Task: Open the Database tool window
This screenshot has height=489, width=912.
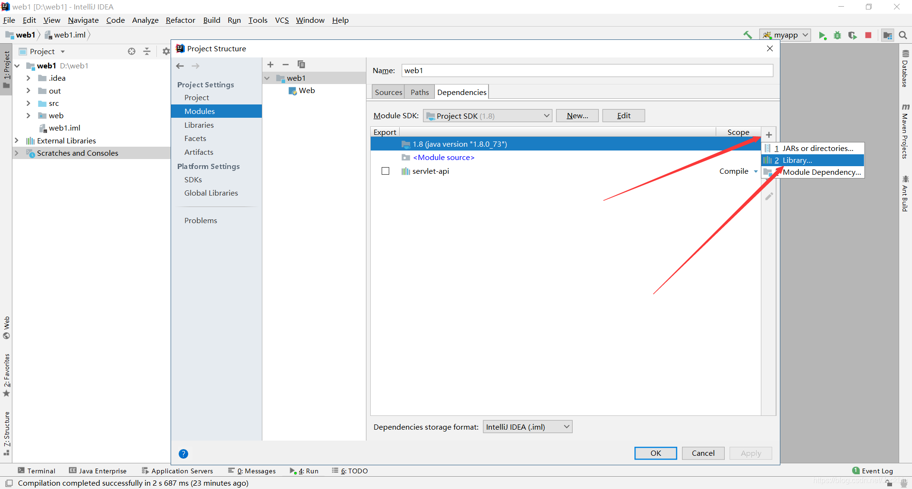Action: (x=905, y=69)
